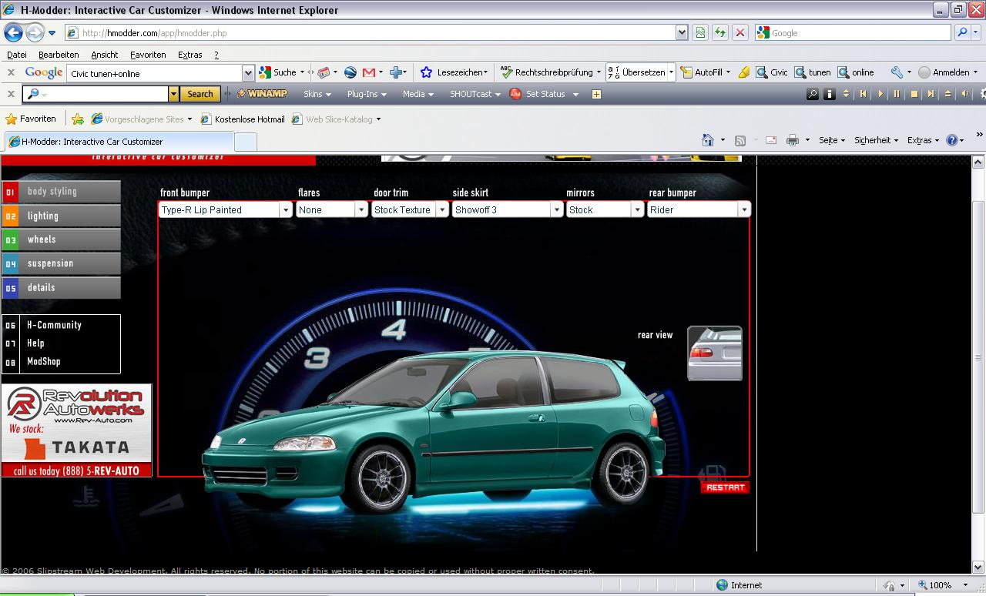Select the suspension category
Screen dimensions: 986x596
62,263
